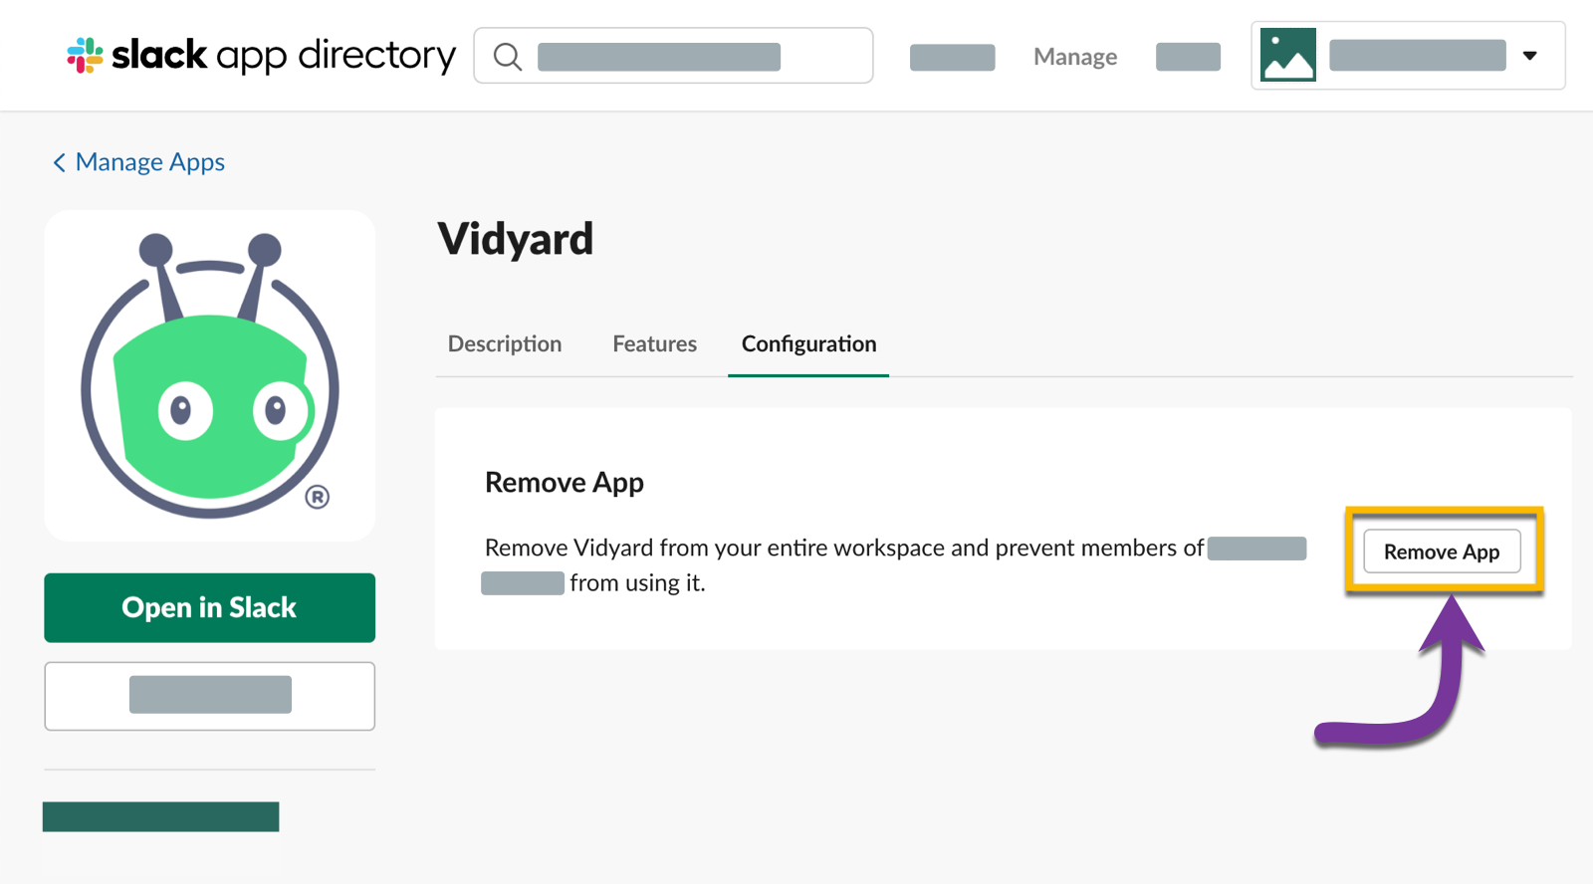Click the blurred button below Open in Slack
The image size is (1593, 884).
[210, 696]
